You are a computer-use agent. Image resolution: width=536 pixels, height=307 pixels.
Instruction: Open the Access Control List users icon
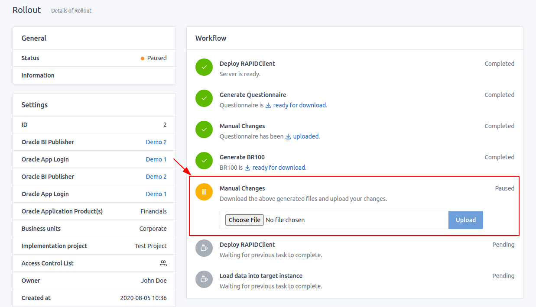163,263
